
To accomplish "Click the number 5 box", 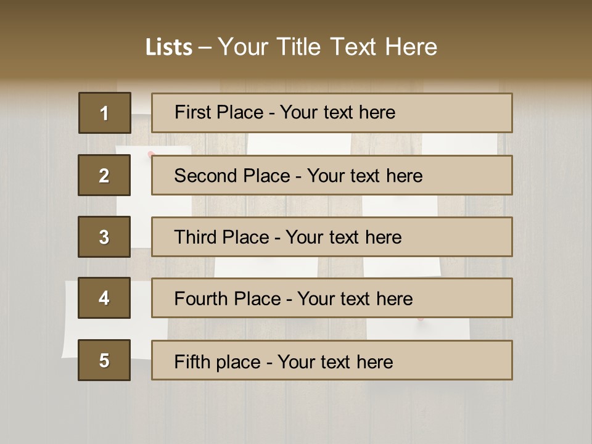I will coord(104,360).
